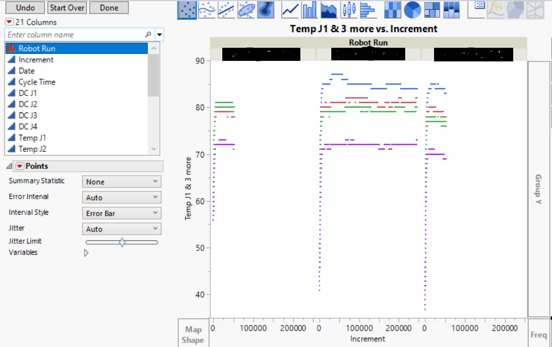Select the Points element type icon
The height and width of the screenshot is (347, 552).
point(187,9)
